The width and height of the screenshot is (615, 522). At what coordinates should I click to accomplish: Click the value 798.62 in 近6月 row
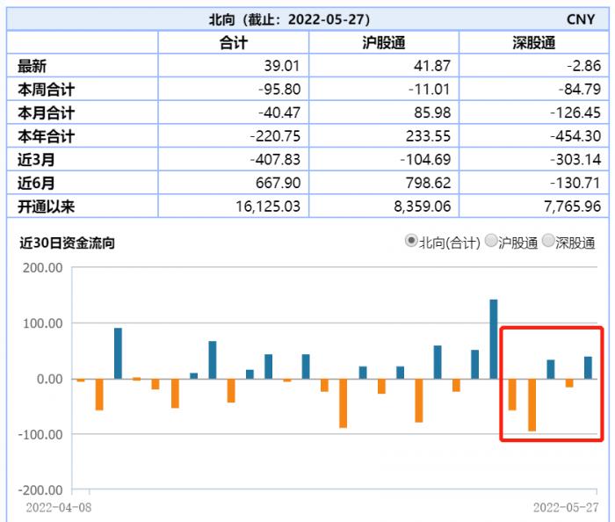click(429, 183)
